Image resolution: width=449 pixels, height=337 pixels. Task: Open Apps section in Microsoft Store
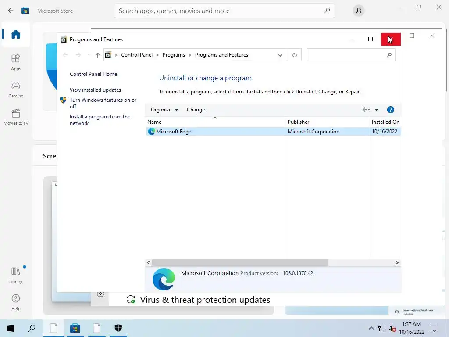(16, 62)
